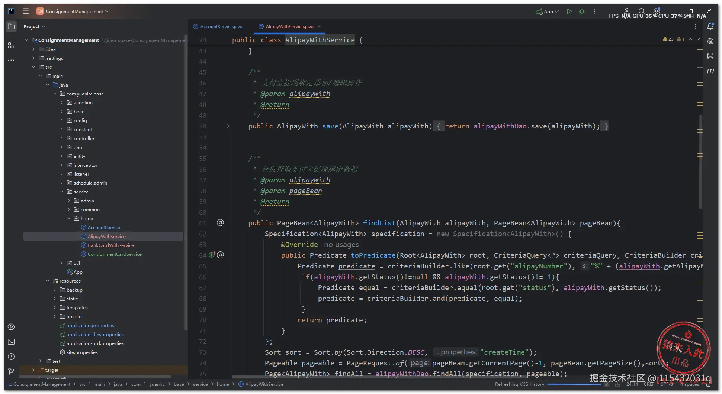The image size is (722, 394).
Task: Expand the target folder
Action: coord(33,370)
